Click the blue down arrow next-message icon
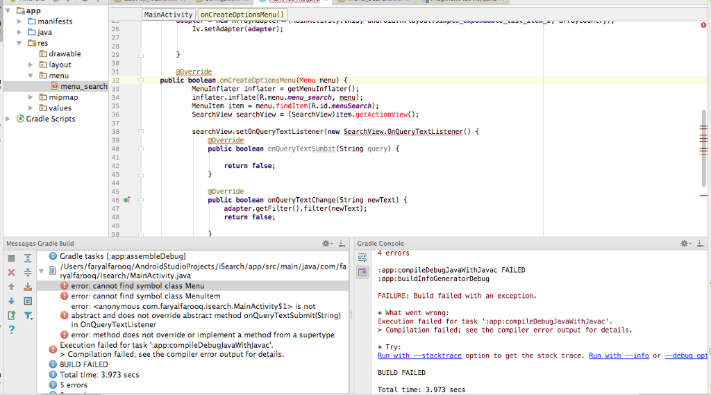Viewport: 711px width, 395px height. [x=11, y=301]
